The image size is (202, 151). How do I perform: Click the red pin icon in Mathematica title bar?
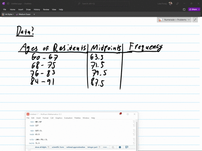[120, 114]
